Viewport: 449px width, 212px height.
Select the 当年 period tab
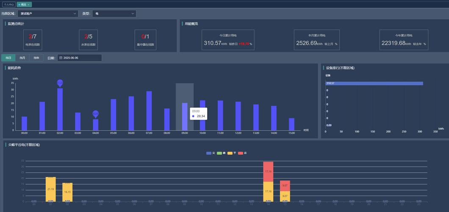click(36, 58)
